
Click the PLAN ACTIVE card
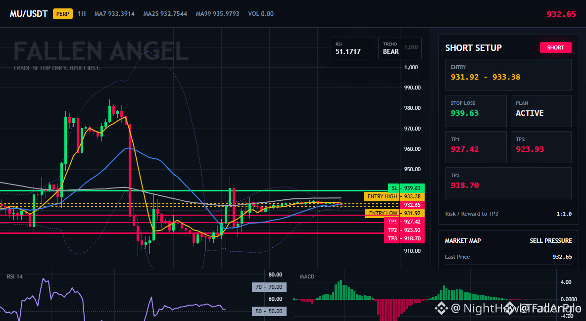pos(541,111)
